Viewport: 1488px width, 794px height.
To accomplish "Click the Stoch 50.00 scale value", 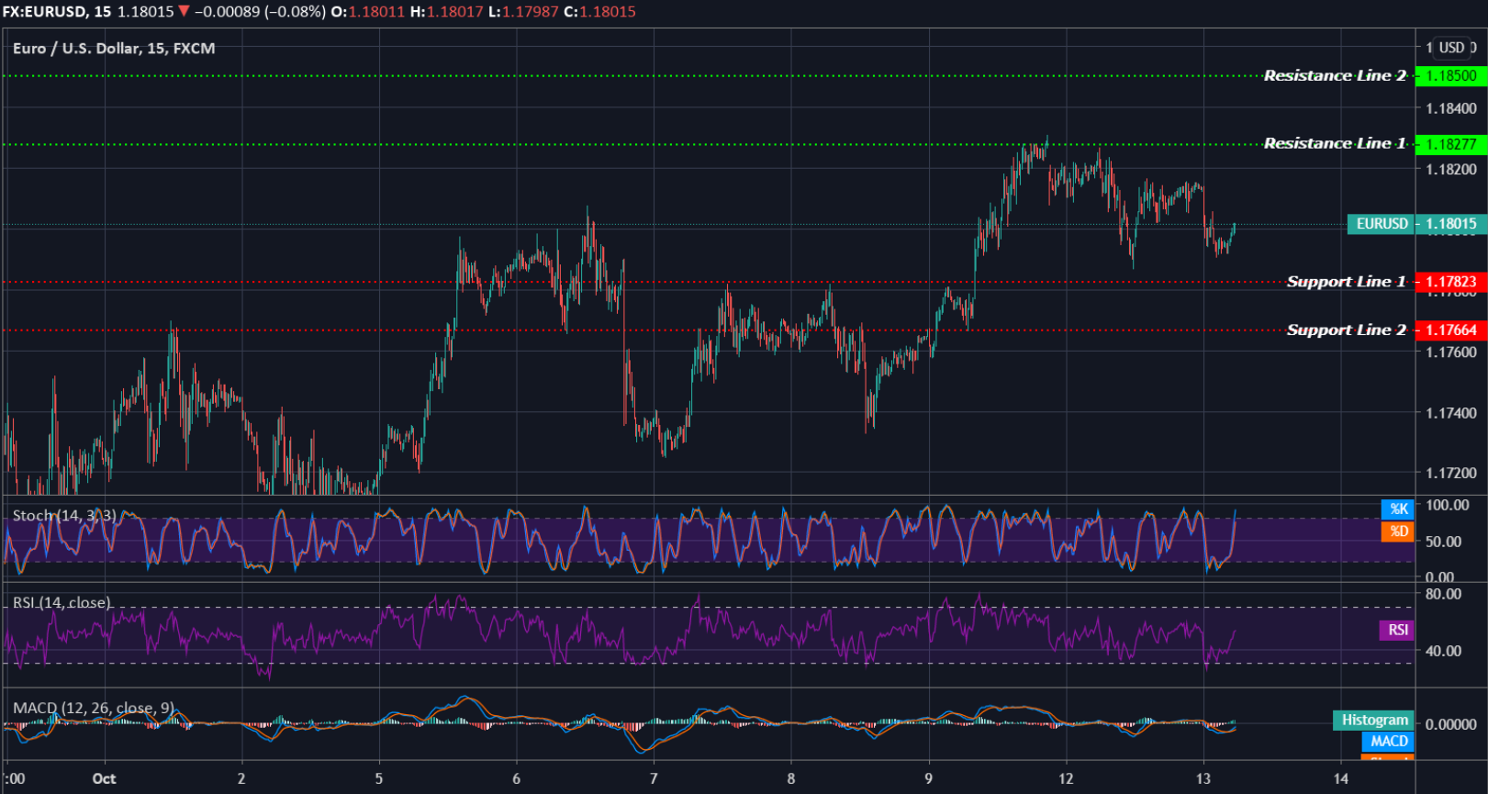I will click(x=1443, y=542).
